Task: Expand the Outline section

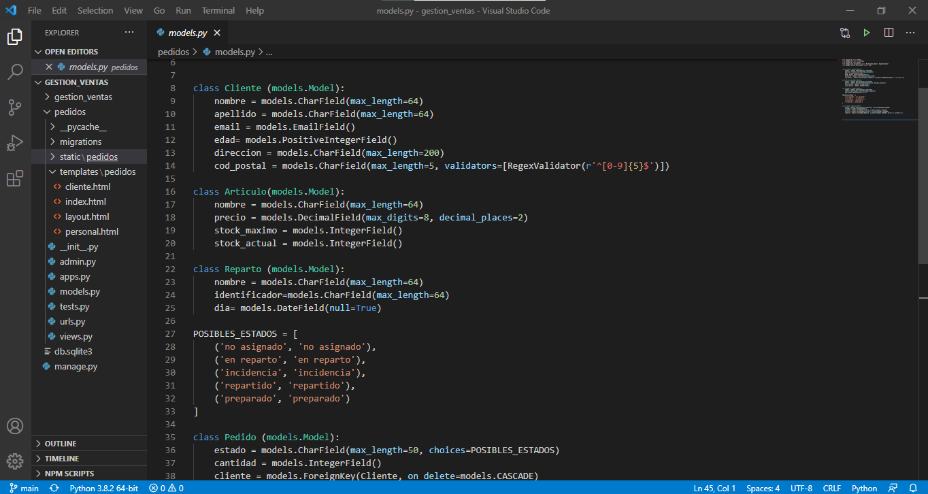Action: [x=89, y=444]
